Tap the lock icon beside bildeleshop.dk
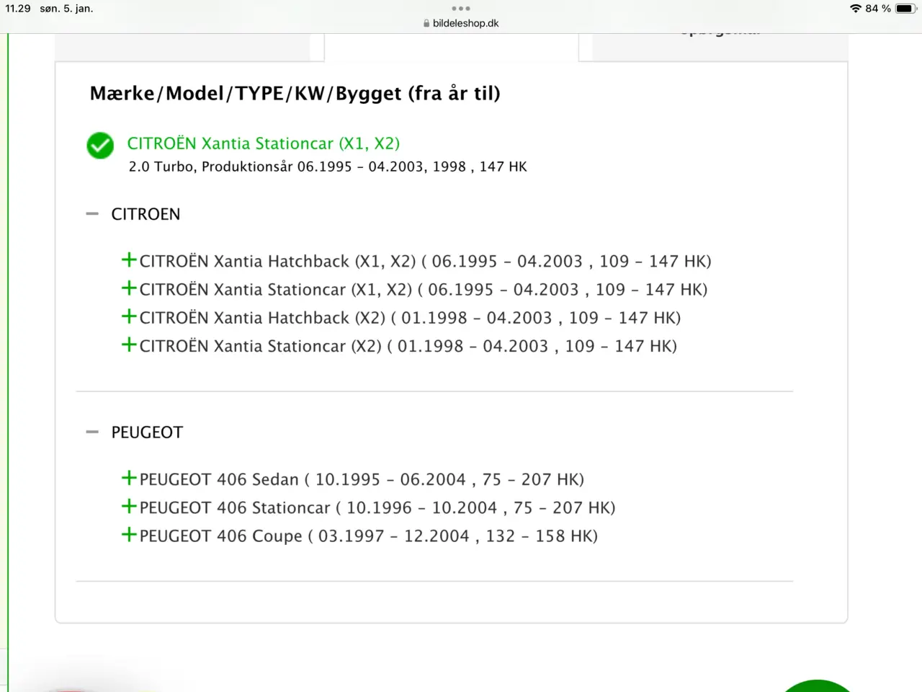The width and height of the screenshot is (922, 692). pos(426,23)
